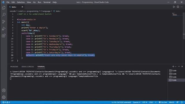Image resolution: width=185 pixels, height=104 pixels.
Task: Open the Selection menu
Action: pyautogui.click(x=21, y=2)
